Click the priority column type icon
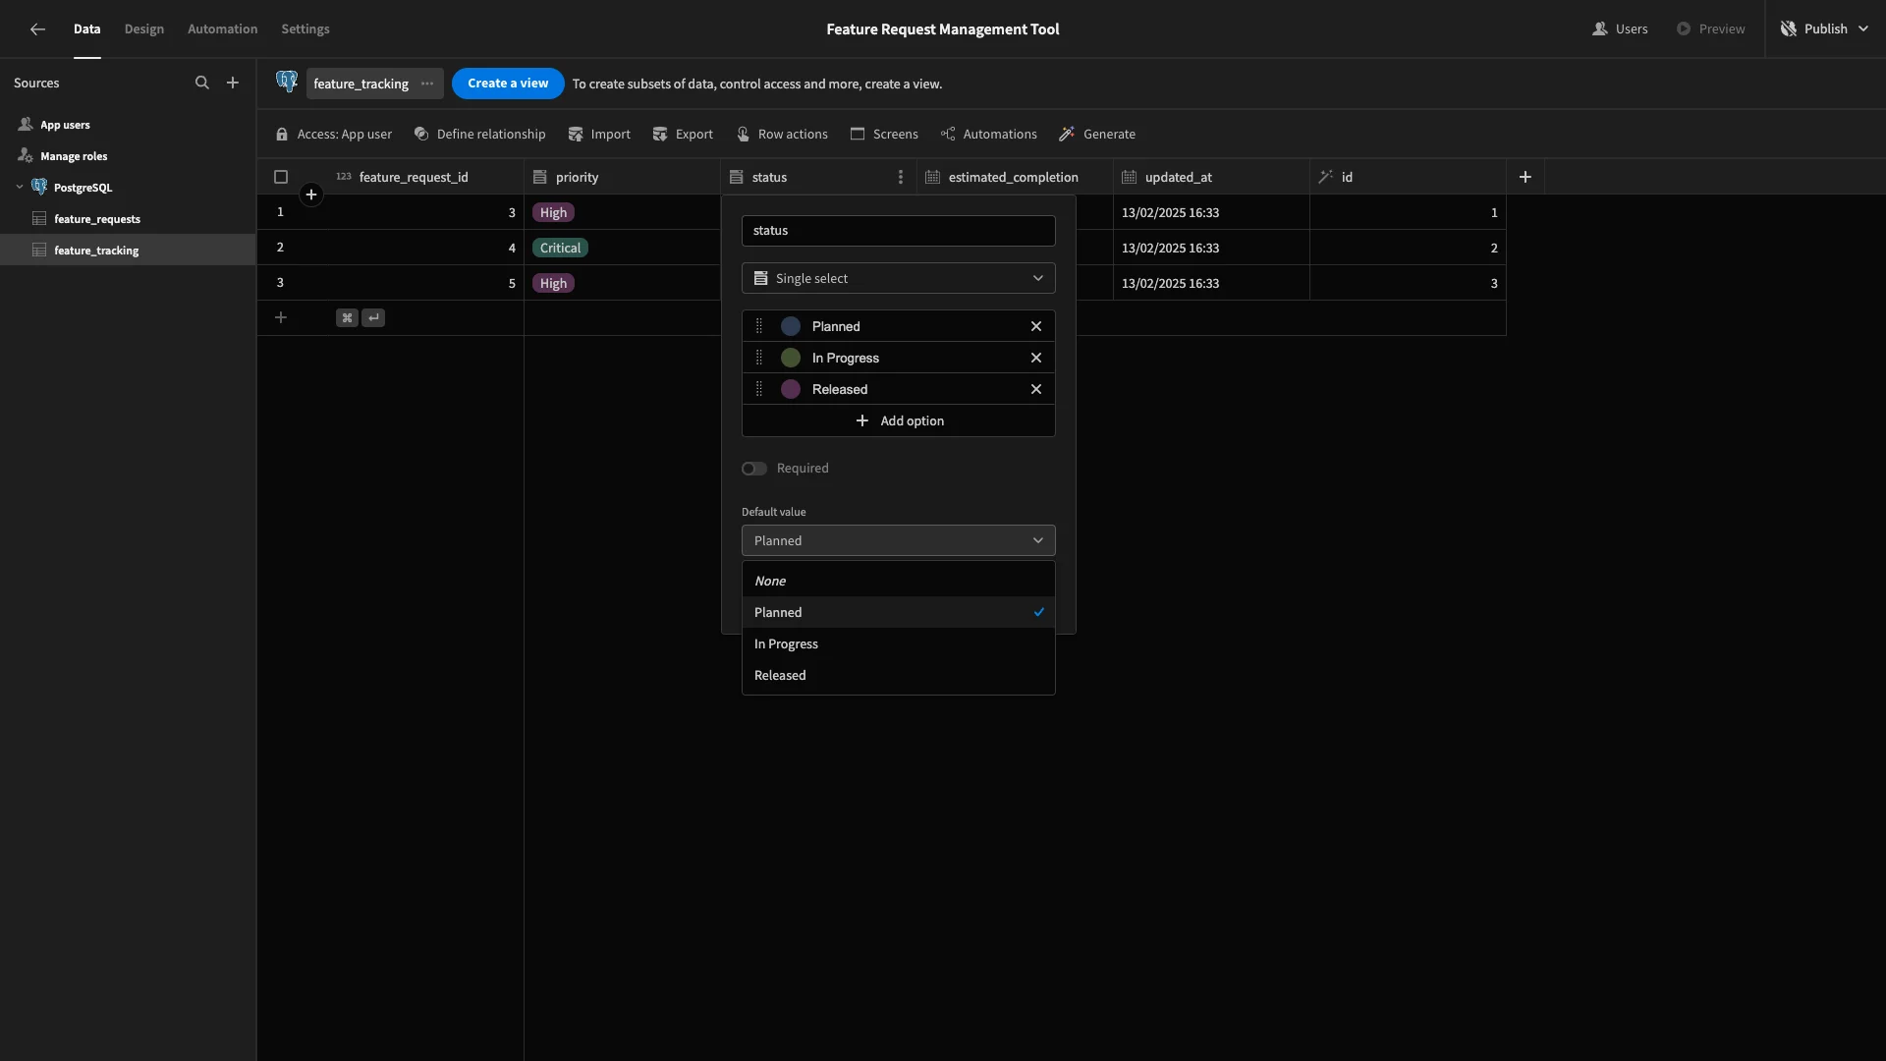The width and height of the screenshot is (1886, 1061). click(x=539, y=177)
